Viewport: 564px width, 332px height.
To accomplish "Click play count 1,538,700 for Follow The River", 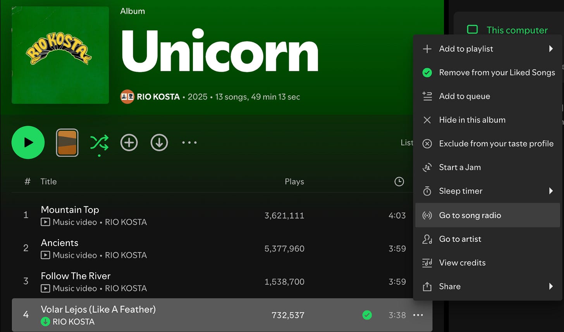I will (x=284, y=282).
